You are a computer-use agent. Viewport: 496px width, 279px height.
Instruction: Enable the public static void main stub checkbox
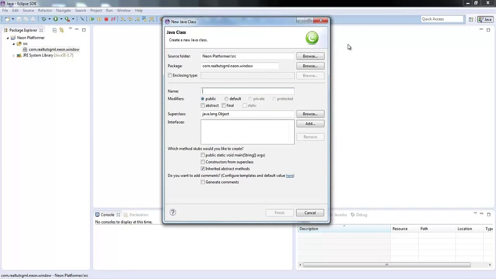pyautogui.click(x=203, y=155)
